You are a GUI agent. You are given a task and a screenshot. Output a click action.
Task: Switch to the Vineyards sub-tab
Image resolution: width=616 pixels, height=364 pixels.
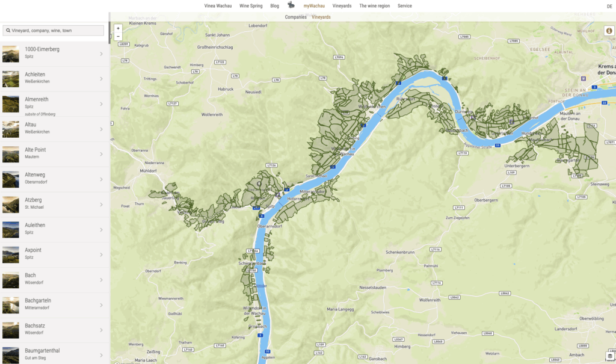(321, 17)
